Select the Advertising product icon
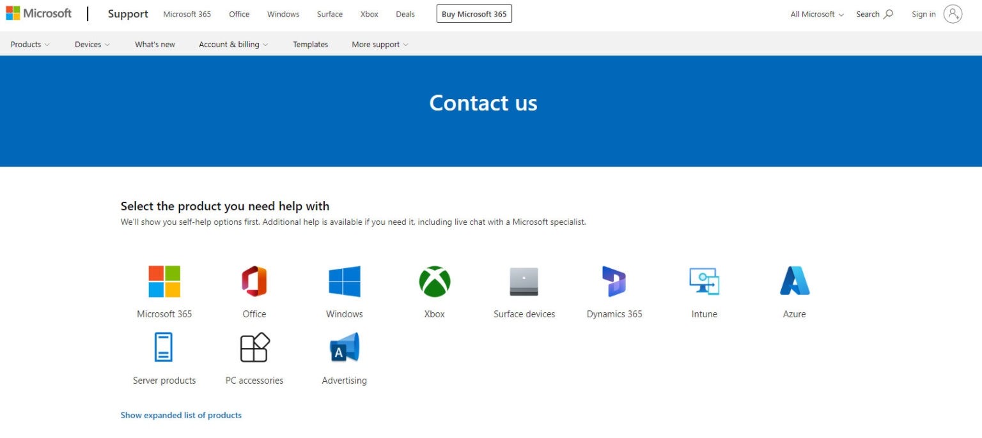The height and width of the screenshot is (438, 982). (x=344, y=348)
